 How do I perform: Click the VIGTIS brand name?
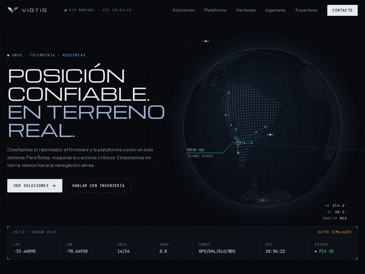pyautogui.click(x=34, y=10)
